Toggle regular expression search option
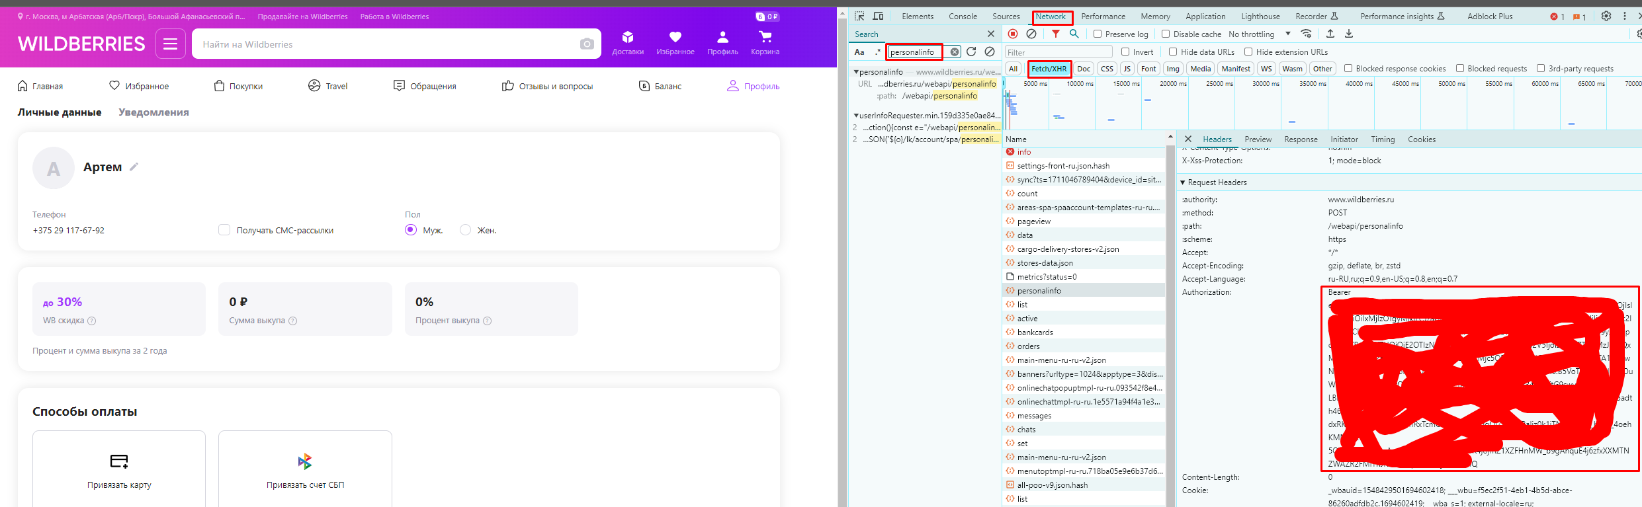This screenshot has height=507, width=1642. click(878, 52)
